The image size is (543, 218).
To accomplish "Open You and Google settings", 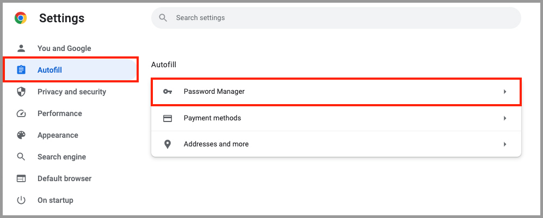I will [64, 48].
